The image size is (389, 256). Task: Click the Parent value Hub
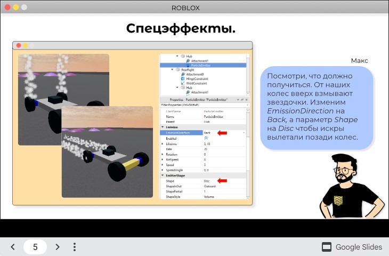(x=207, y=122)
